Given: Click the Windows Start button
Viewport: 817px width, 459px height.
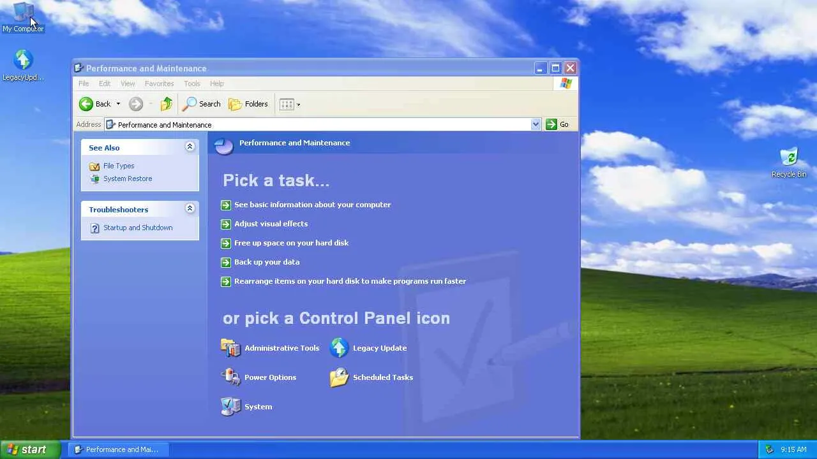Looking at the screenshot, I should point(31,449).
